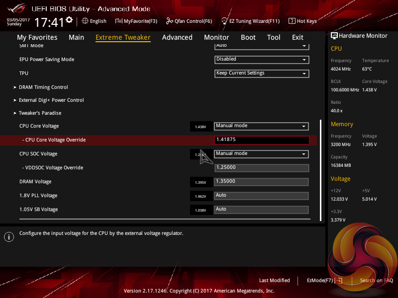
Task: Click the 1.962V PLL reading
Action: 200,196
